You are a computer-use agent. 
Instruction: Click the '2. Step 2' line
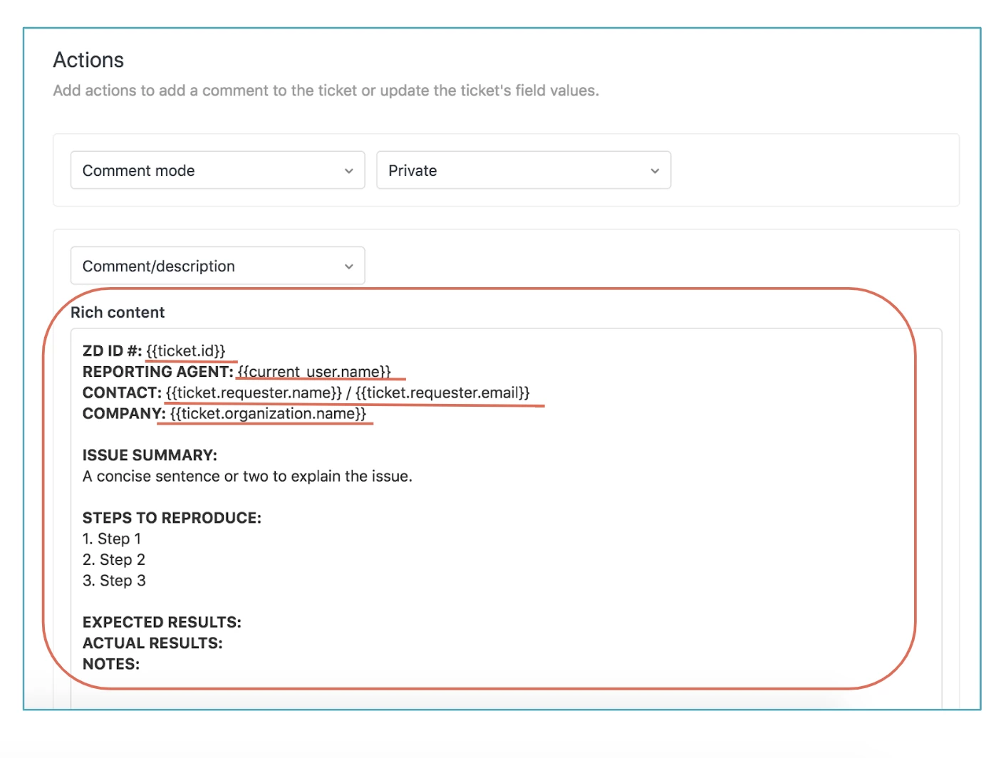click(114, 560)
